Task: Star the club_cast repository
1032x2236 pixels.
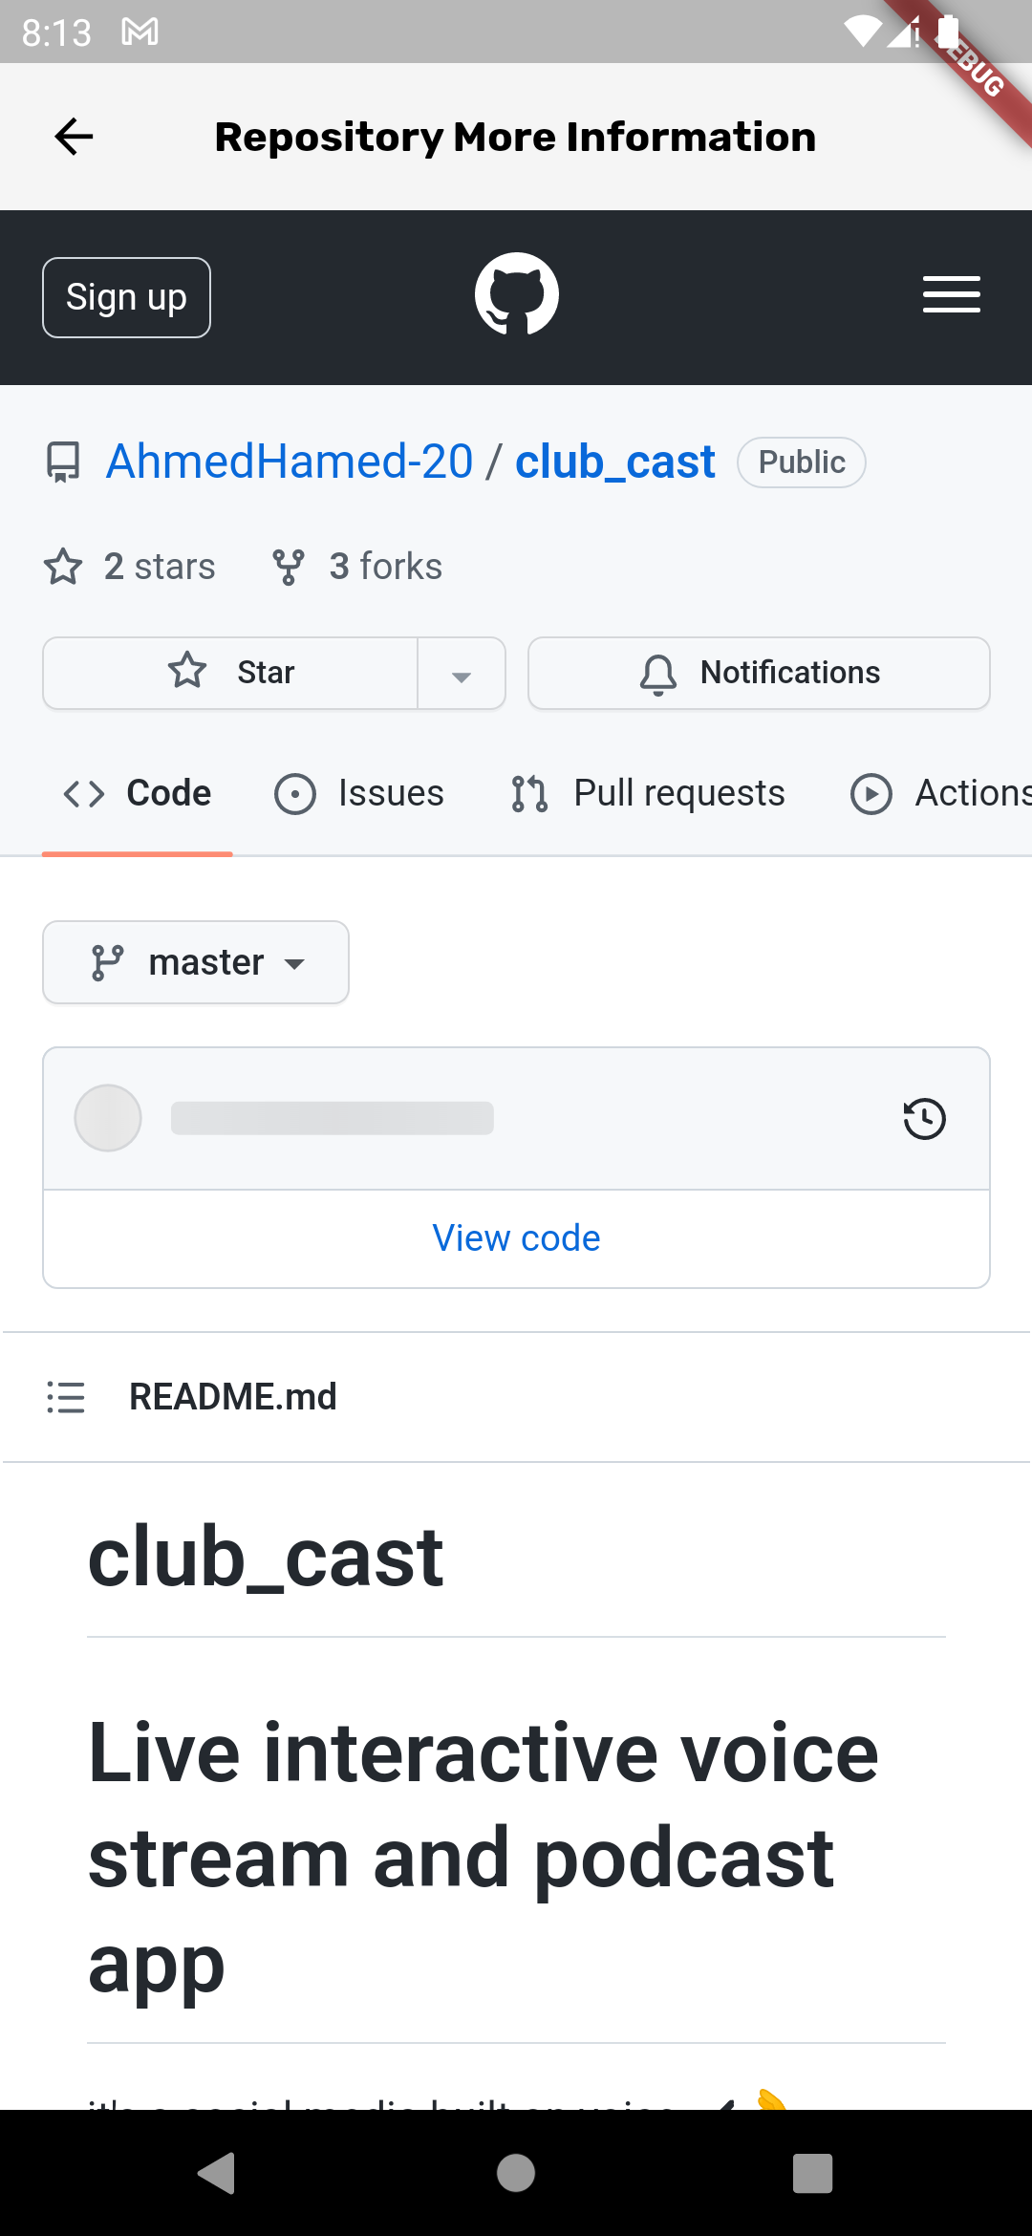Action: click(x=229, y=673)
